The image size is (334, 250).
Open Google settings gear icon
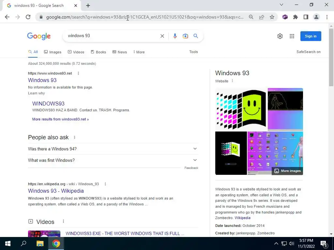(280, 36)
